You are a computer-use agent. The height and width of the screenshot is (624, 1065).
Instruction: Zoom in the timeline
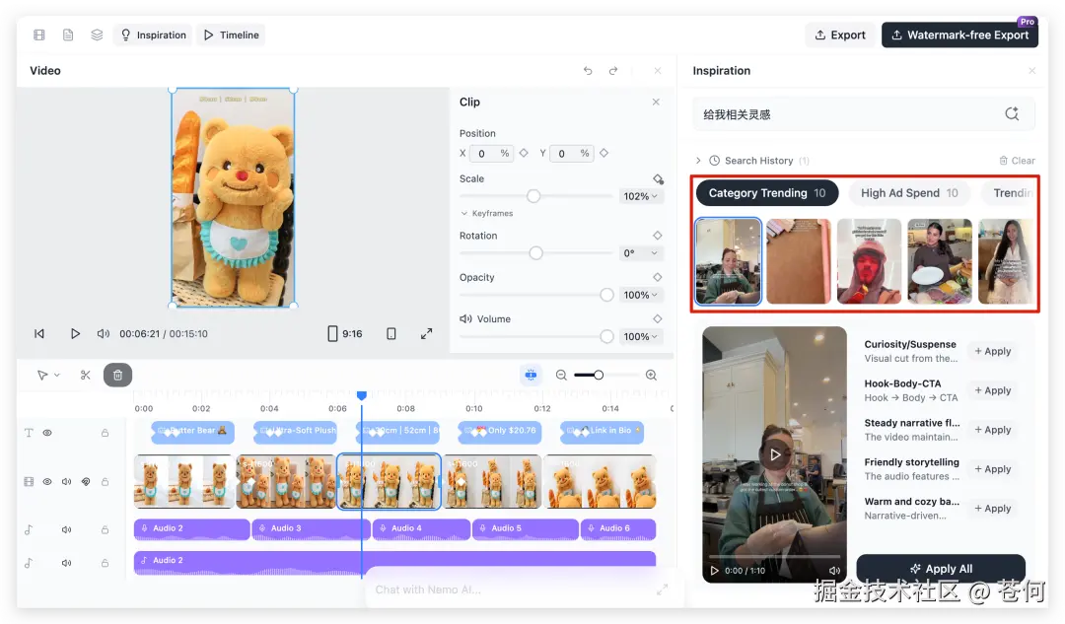[x=651, y=375]
